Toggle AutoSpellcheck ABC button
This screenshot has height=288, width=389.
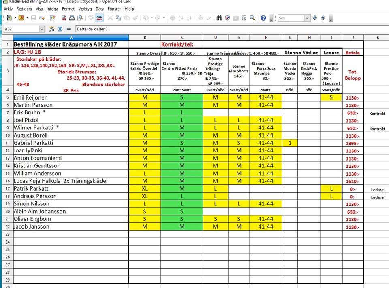99,18
